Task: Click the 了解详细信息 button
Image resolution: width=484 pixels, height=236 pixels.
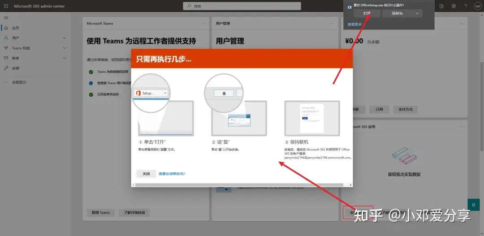Action: 134,213
